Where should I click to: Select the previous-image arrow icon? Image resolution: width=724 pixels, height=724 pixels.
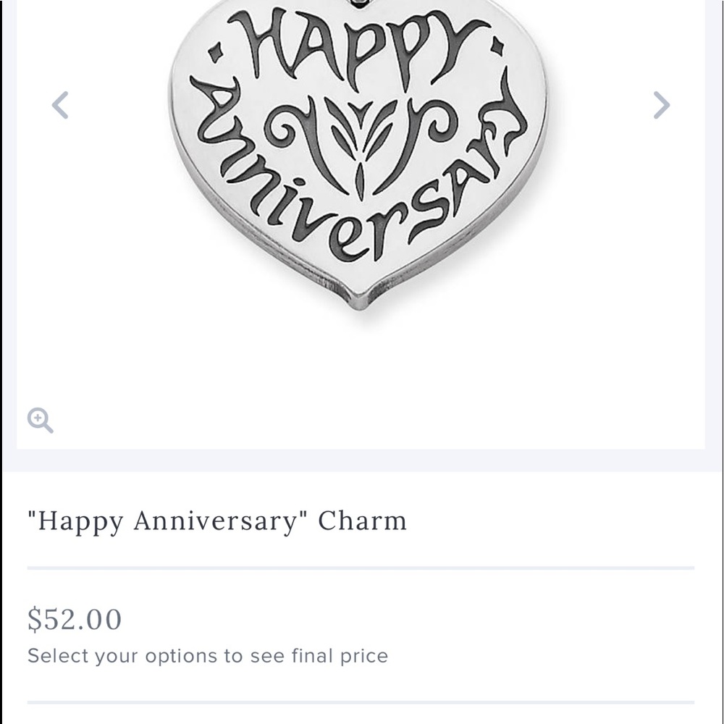tap(61, 105)
